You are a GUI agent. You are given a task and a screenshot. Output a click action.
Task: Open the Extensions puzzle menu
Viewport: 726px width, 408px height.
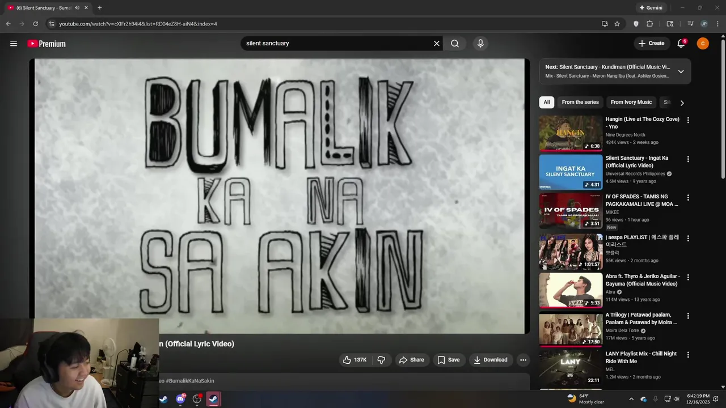(x=650, y=24)
